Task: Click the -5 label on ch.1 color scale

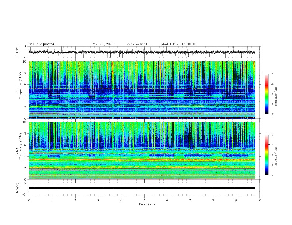Action: (272, 94)
